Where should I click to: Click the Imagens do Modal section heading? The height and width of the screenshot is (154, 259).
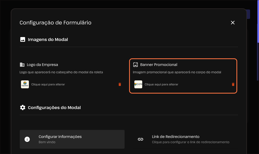pos(48,40)
